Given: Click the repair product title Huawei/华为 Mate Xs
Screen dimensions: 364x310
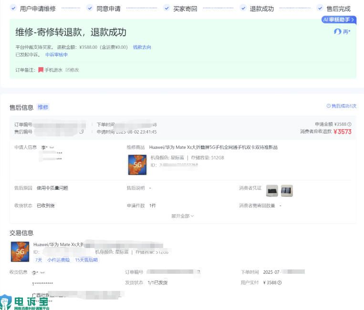Looking at the screenshot, I should (x=213, y=147).
